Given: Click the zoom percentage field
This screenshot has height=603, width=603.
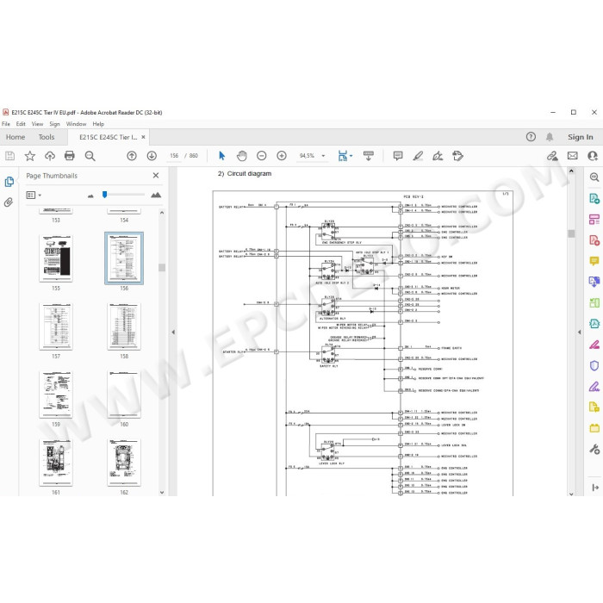Looking at the screenshot, I should click(x=307, y=156).
